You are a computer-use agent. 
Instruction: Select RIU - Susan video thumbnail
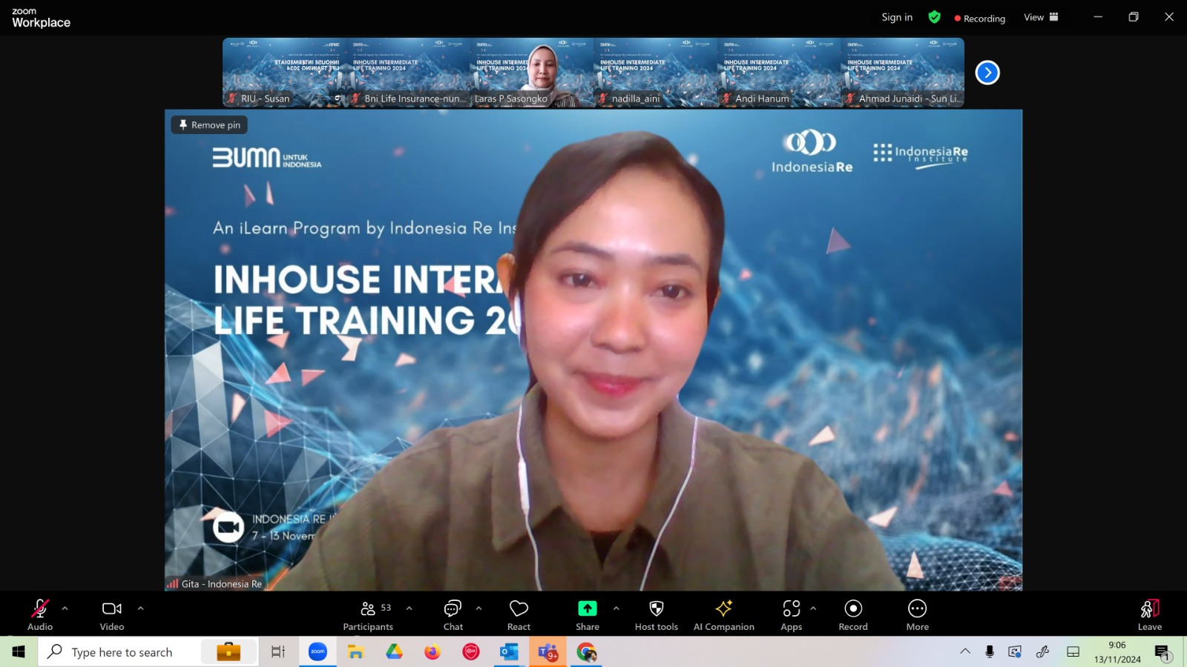[284, 73]
